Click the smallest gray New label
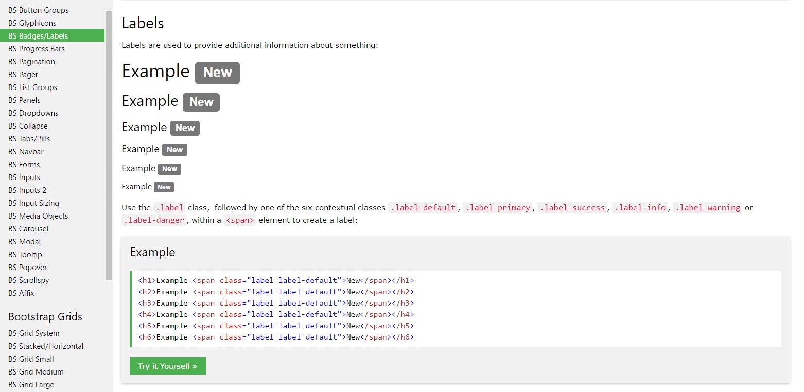The image size is (804, 392). coord(164,187)
